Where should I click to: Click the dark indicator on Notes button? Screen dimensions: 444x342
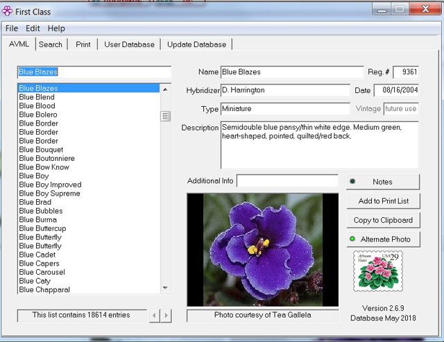[352, 182]
